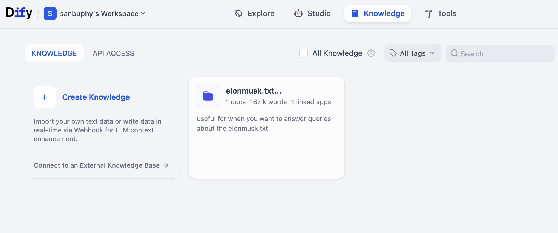The width and height of the screenshot is (558, 233).
Task: Expand the sanbuphy's Workspace dropdown
Action: click(x=103, y=13)
